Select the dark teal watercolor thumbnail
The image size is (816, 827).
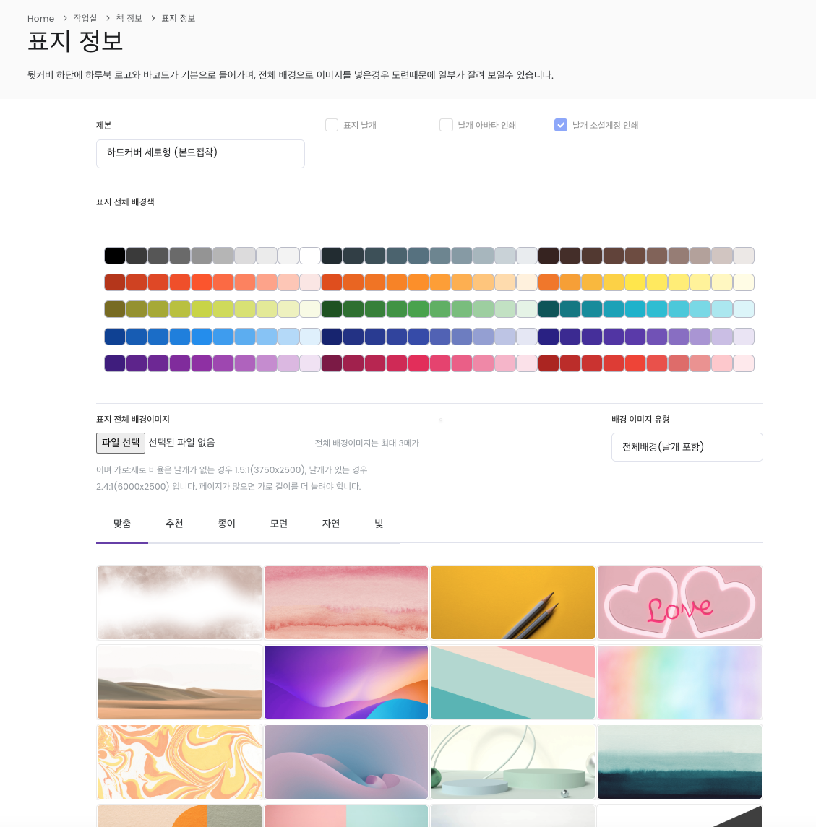(x=680, y=761)
